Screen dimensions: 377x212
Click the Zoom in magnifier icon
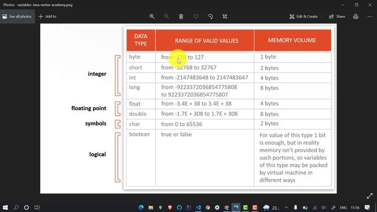click(x=152, y=16)
